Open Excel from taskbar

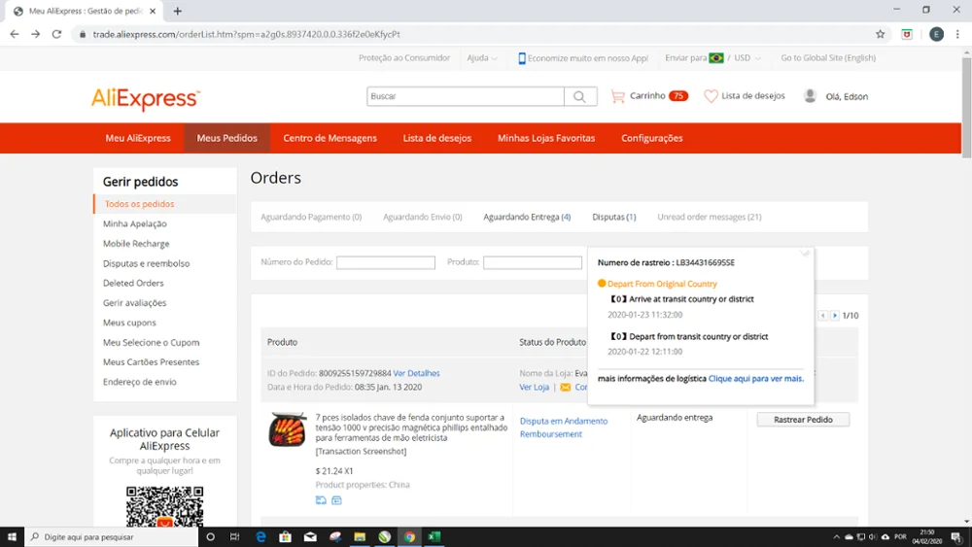coord(434,536)
